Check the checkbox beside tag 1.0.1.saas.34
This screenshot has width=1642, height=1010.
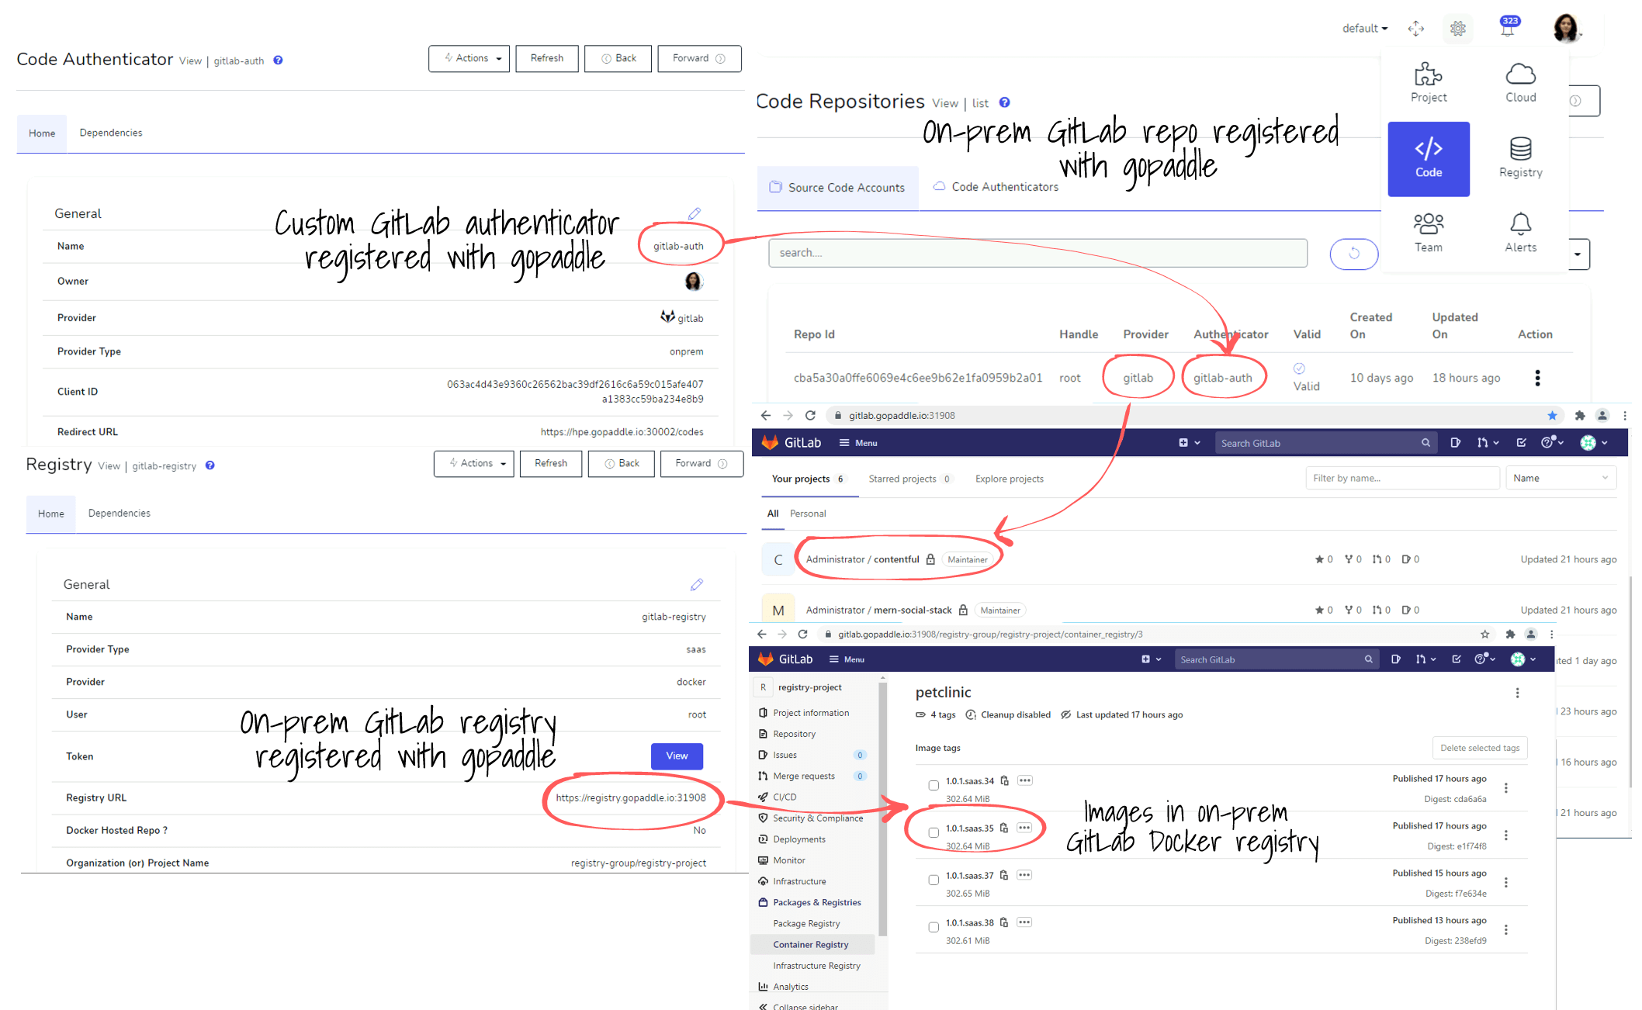coord(934,785)
